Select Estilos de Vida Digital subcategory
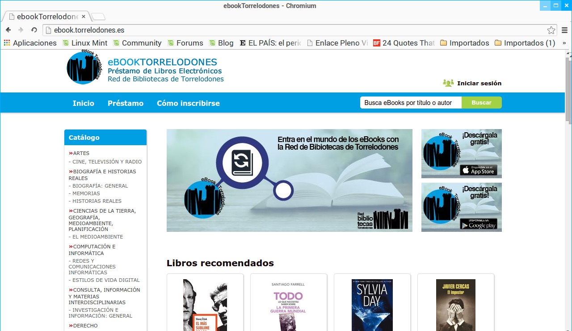 pos(104,280)
